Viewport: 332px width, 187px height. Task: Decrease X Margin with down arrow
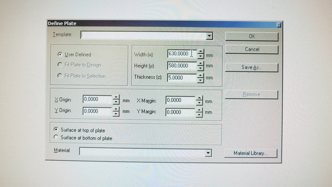coord(199,103)
